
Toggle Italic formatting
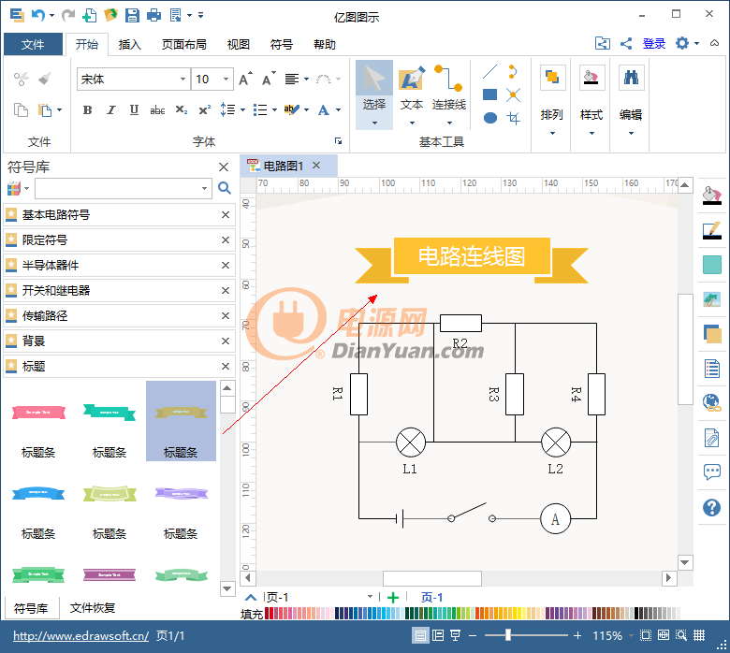click(110, 110)
